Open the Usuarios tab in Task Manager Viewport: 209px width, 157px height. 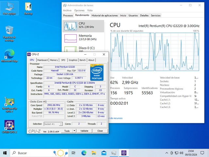(133, 15)
